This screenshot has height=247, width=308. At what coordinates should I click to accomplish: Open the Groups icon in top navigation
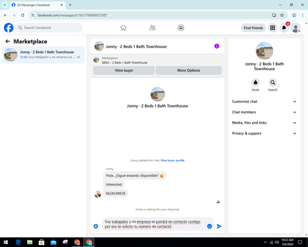[x=181, y=28]
